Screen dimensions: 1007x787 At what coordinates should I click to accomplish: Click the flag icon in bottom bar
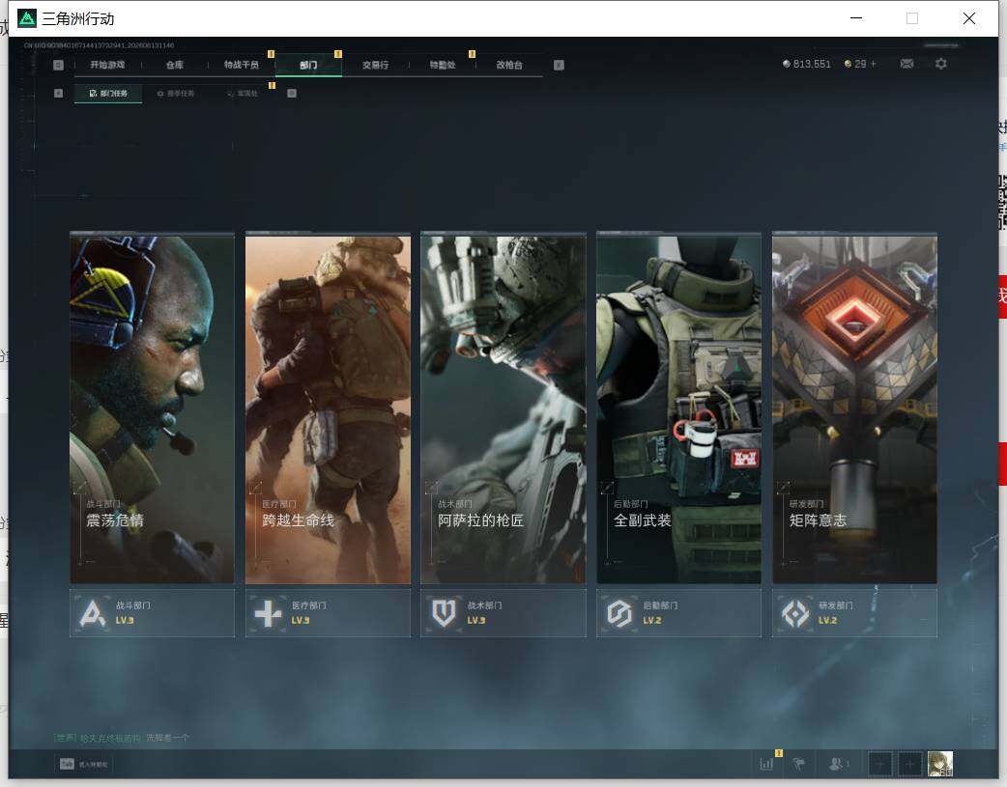point(799,764)
